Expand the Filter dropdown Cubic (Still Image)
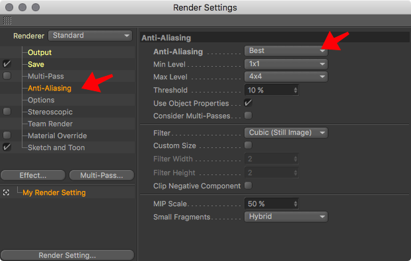 coord(286,133)
